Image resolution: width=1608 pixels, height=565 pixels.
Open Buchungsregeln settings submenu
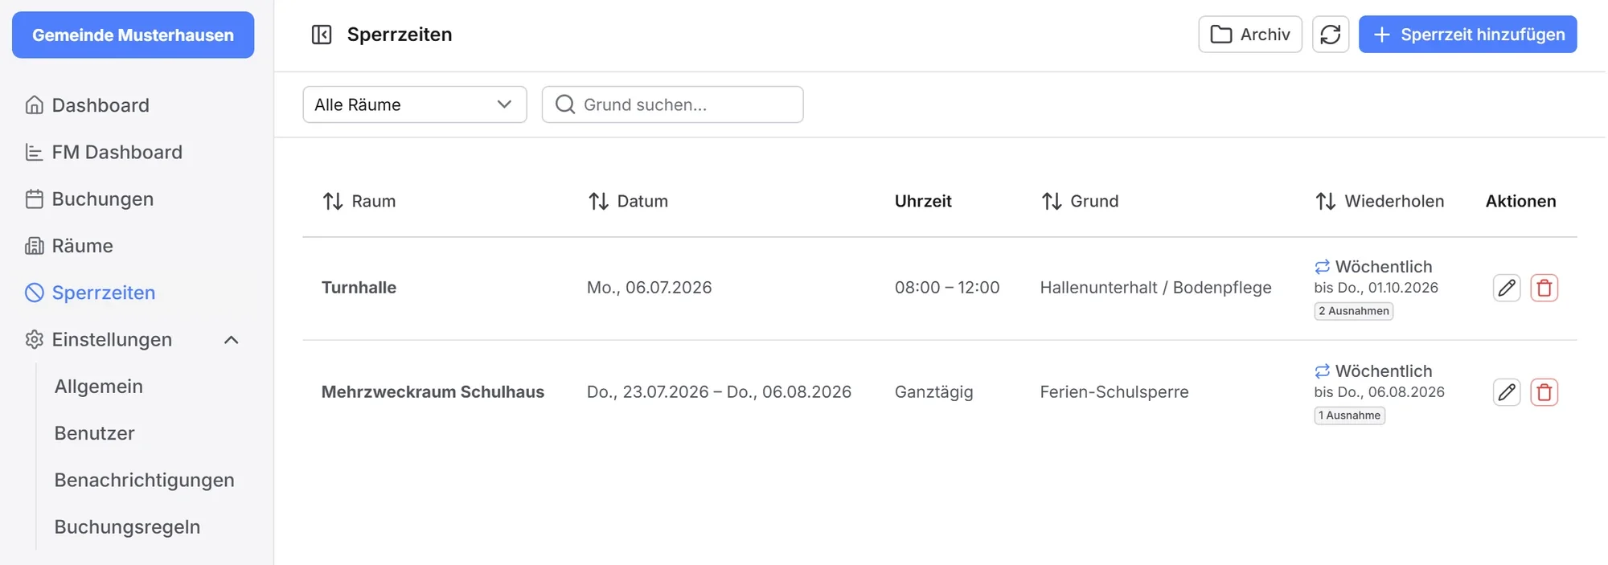(x=128, y=527)
